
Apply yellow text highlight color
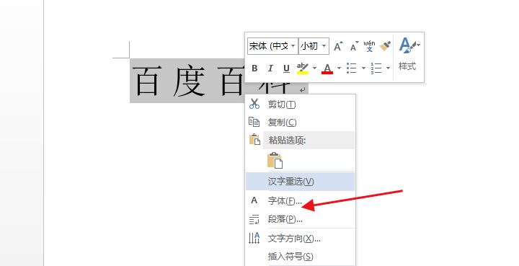coord(303,68)
